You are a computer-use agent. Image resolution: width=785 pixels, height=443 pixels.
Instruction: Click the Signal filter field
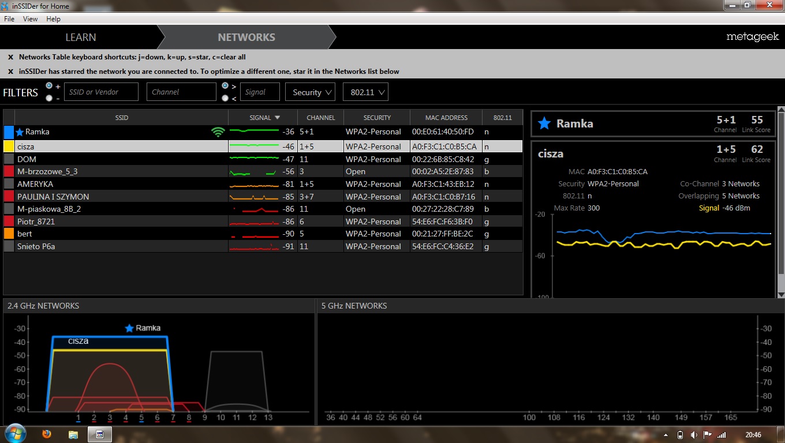260,92
